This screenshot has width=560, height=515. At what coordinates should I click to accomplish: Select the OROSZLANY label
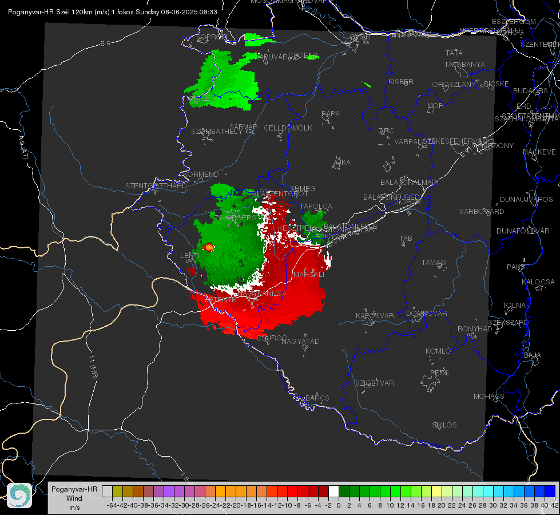coord(454,84)
